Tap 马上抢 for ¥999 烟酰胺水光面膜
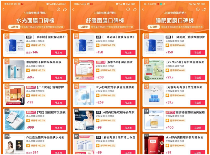Viewport: 210px width, 155px height. pos(58,128)
